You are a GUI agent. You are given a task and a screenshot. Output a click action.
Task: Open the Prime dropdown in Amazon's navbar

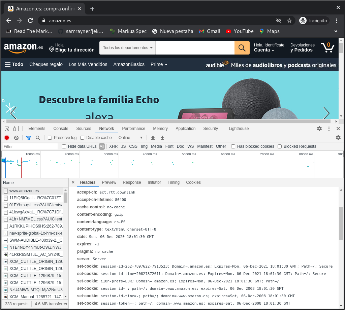[x=159, y=64]
